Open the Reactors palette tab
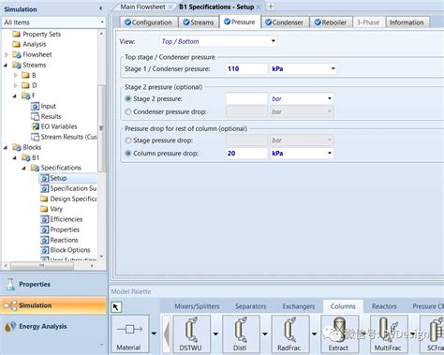444x355 pixels. click(x=384, y=306)
